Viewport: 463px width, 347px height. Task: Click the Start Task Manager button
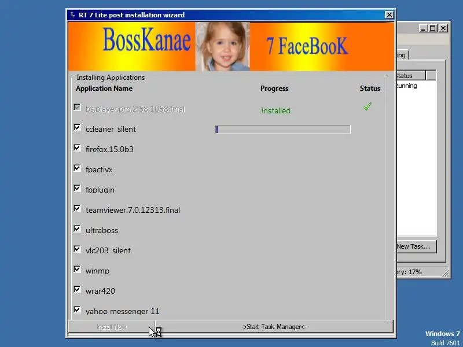[x=274, y=327]
